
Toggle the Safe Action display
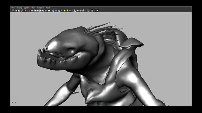[x=46, y=11]
